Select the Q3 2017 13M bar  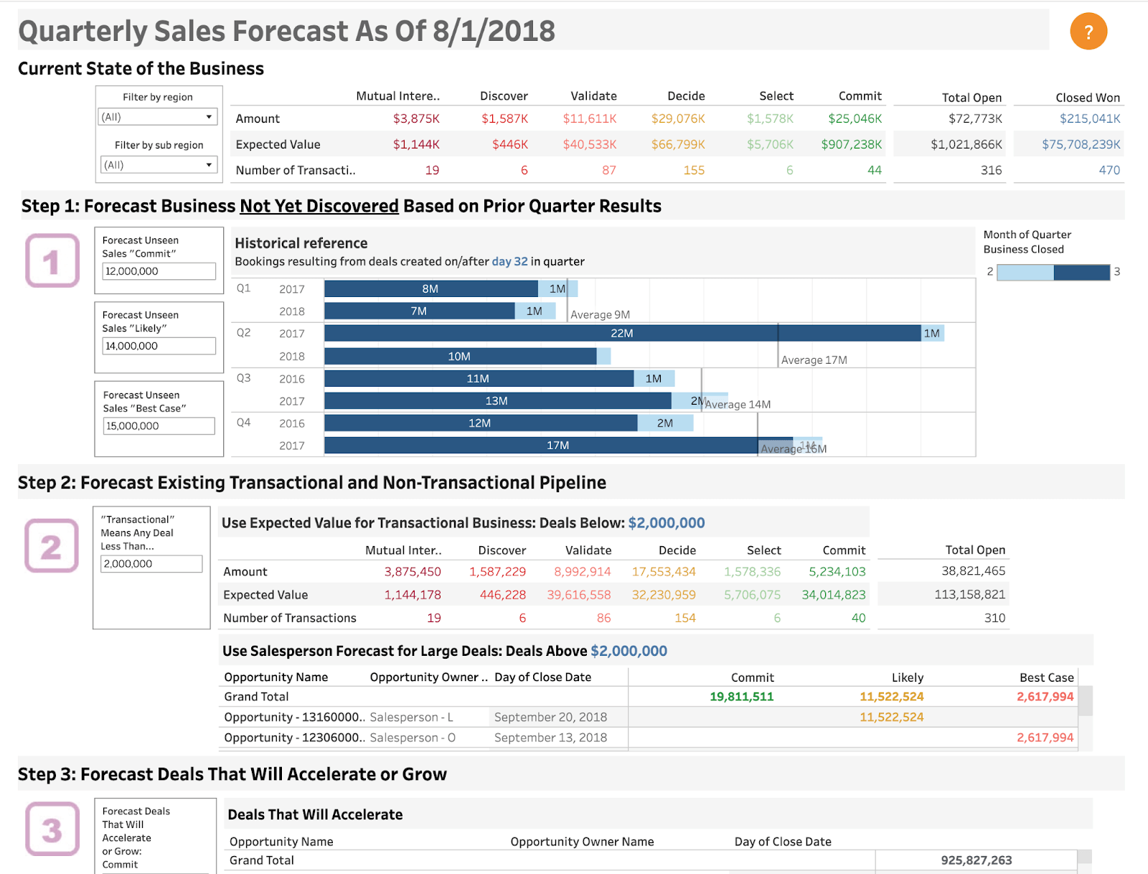(x=497, y=400)
